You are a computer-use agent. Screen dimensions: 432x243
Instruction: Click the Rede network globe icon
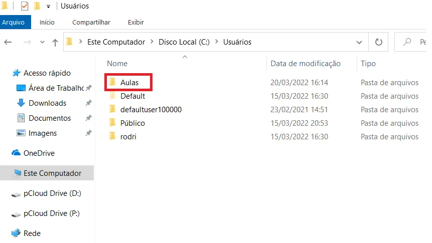(x=16, y=233)
